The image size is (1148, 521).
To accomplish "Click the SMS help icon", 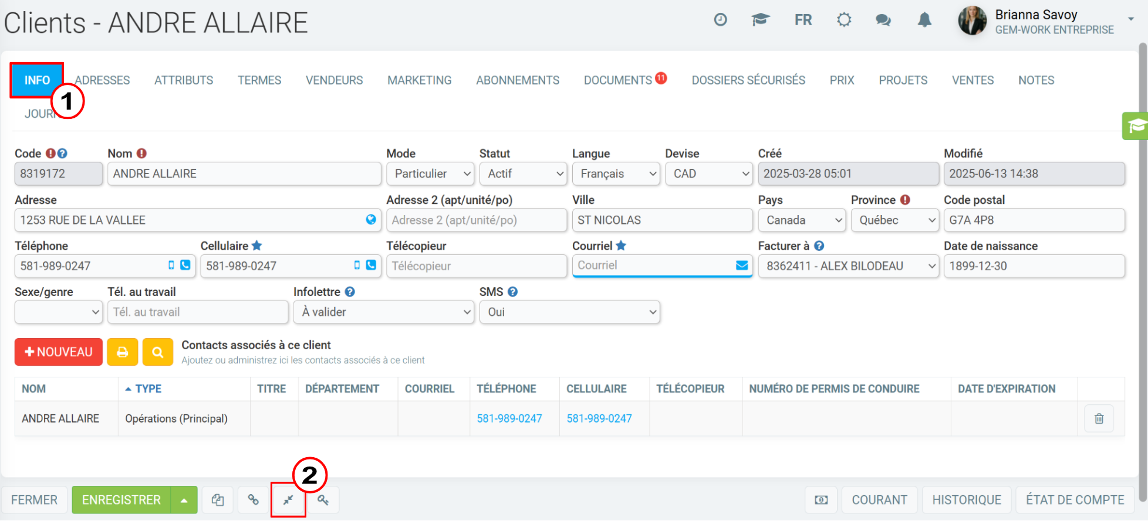I will [x=512, y=291].
